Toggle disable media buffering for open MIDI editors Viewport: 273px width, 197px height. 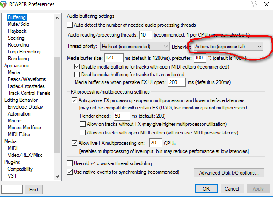click(x=77, y=67)
